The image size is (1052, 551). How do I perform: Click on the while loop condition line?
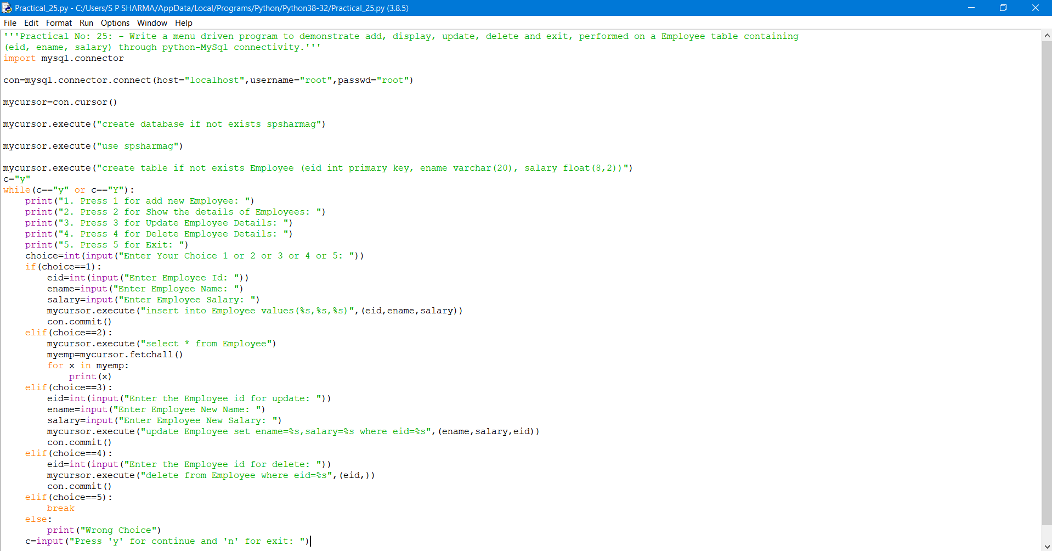pyautogui.click(x=67, y=190)
